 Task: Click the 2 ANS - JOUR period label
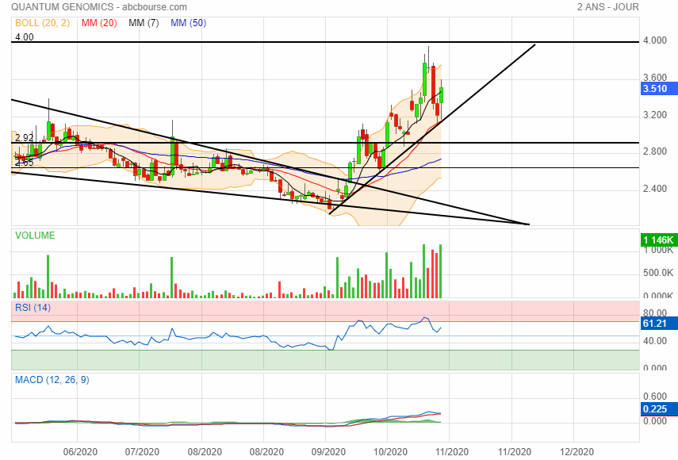tap(607, 7)
